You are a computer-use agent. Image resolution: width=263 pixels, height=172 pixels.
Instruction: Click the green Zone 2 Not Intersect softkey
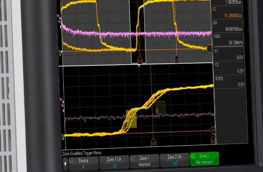[204, 158]
